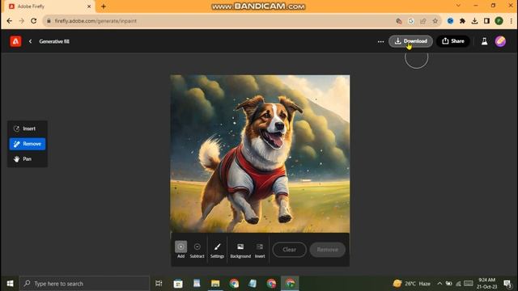
Task: Open File Explorer from taskbar
Action: click(215, 284)
